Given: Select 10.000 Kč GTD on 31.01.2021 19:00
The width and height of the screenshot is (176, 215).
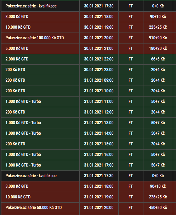Looking at the screenshot, I should 87,197.
